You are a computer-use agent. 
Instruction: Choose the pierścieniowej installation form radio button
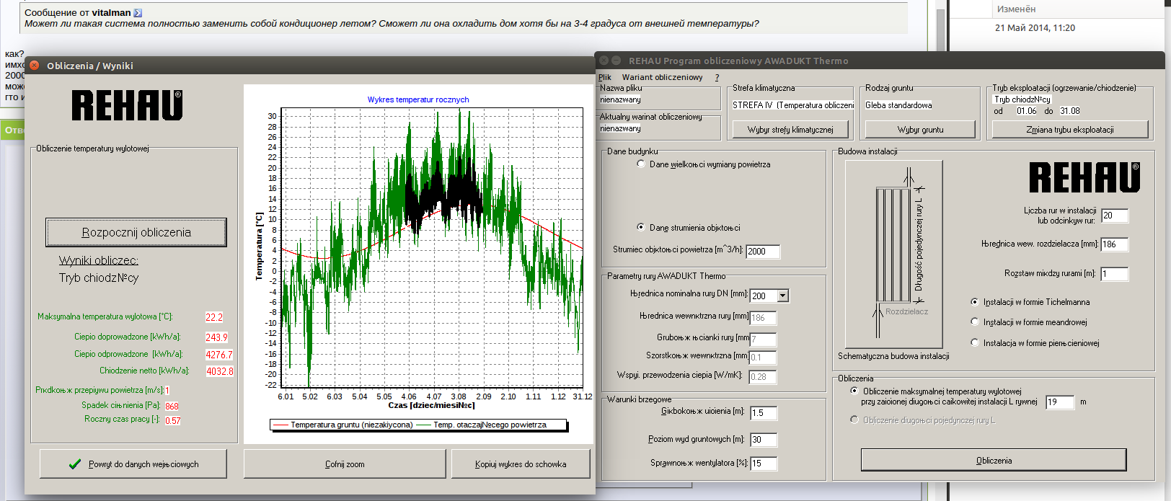click(x=975, y=343)
